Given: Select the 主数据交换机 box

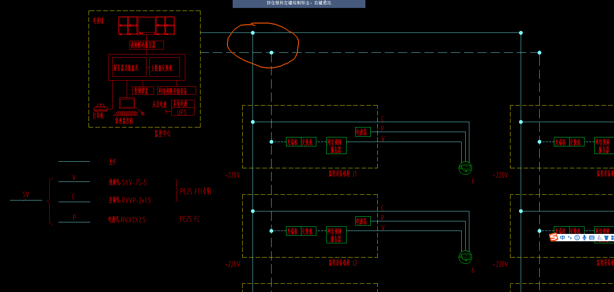Looking at the screenshot, I should click(165, 67).
